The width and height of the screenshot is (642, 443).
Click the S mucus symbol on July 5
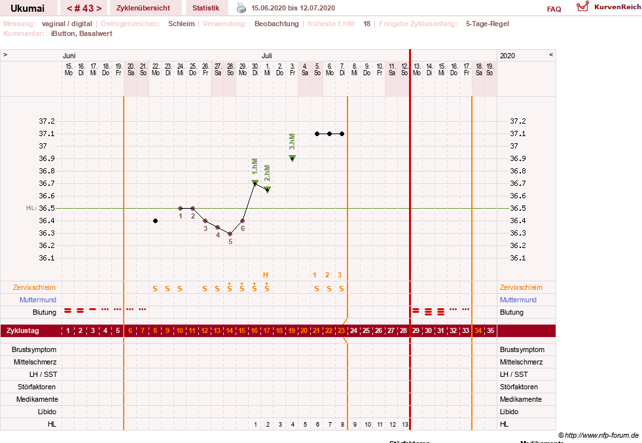point(317,289)
